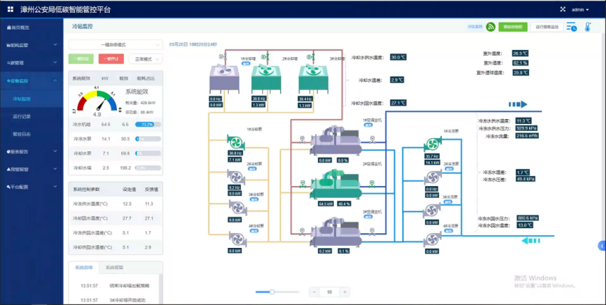Image resolution: width=606 pixels, height=305 pixels.
Task: Expand the 平台配置 sidebar menu
Action: tap(32, 187)
